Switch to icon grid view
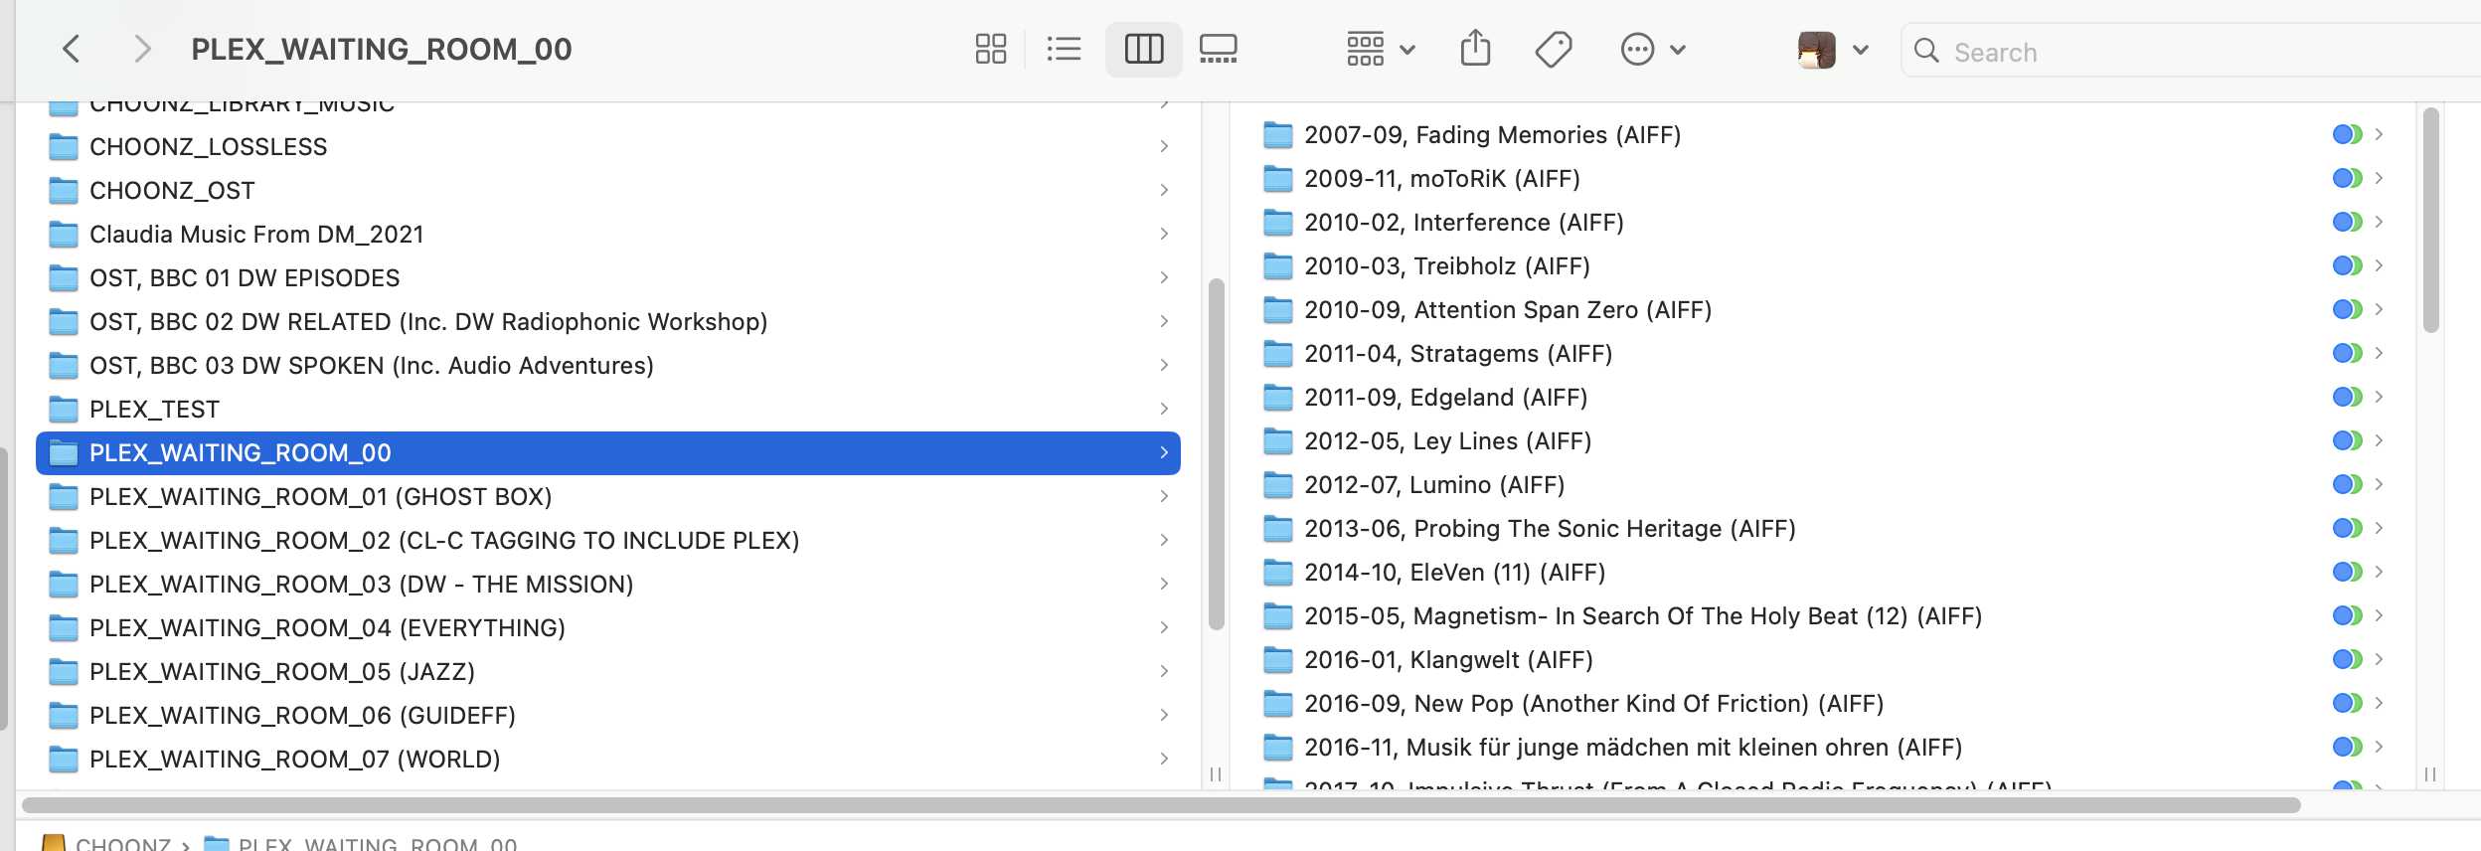 990,49
